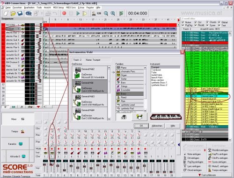Toggle the Global filter checkbox

pyautogui.click(x=219, y=22)
